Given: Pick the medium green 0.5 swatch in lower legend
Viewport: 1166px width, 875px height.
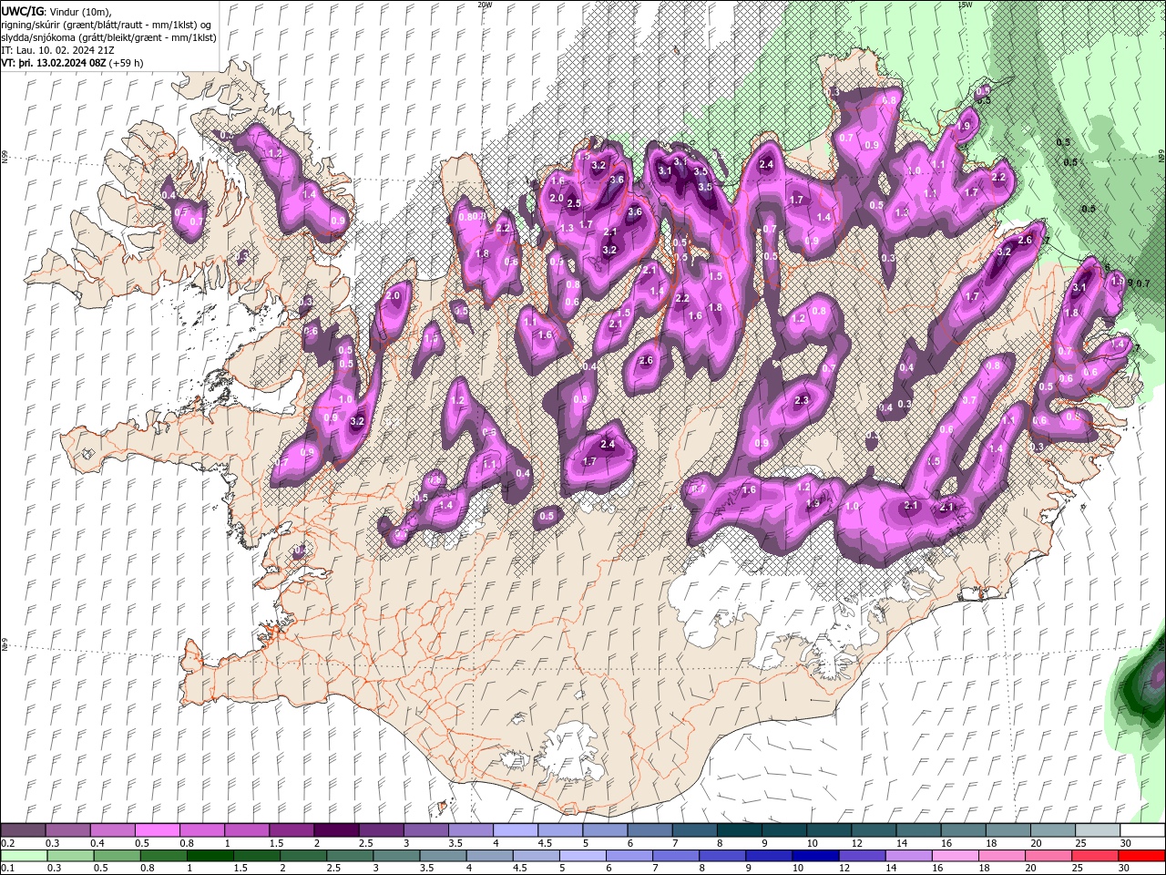Looking at the screenshot, I should pos(118,856).
